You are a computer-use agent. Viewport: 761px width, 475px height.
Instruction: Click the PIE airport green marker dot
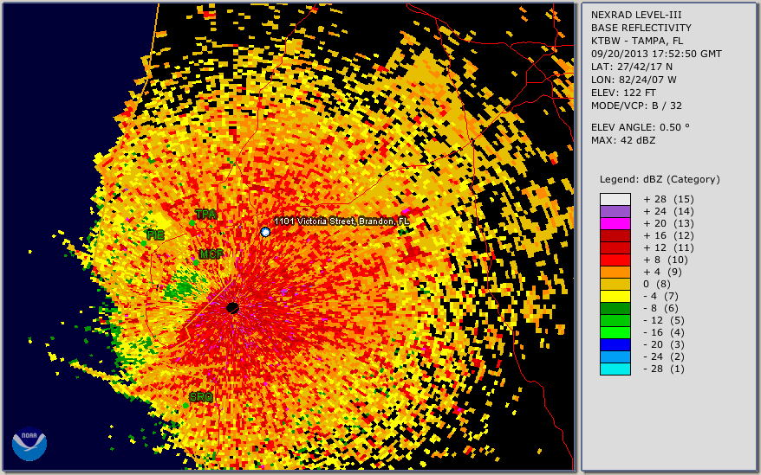144,243
